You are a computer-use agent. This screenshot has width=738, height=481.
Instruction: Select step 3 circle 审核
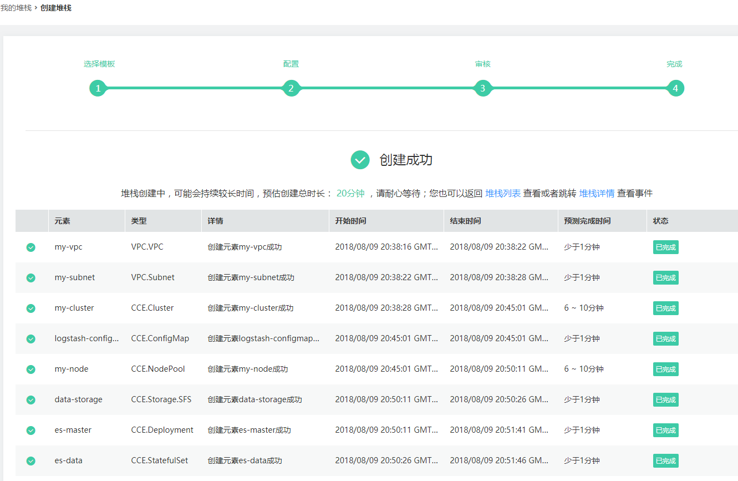tap(483, 88)
